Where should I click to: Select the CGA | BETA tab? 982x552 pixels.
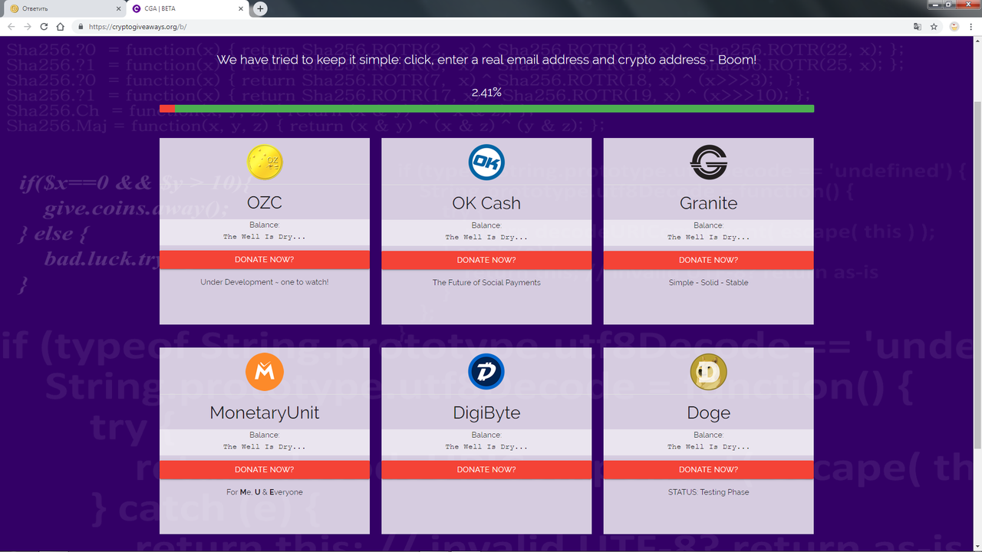tap(187, 8)
